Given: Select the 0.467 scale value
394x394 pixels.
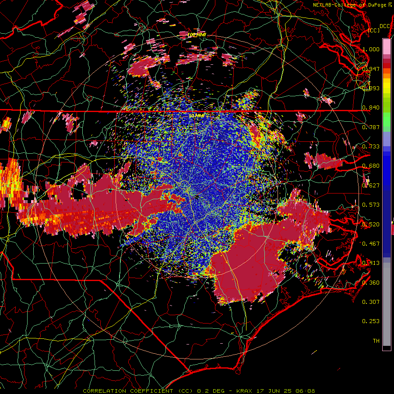Looking at the screenshot, I should point(371,243).
